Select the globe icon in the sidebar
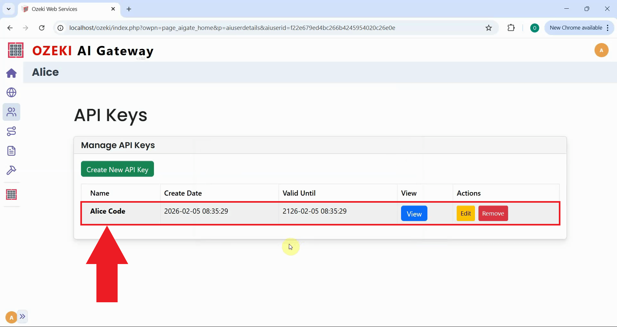 pyautogui.click(x=11, y=93)
